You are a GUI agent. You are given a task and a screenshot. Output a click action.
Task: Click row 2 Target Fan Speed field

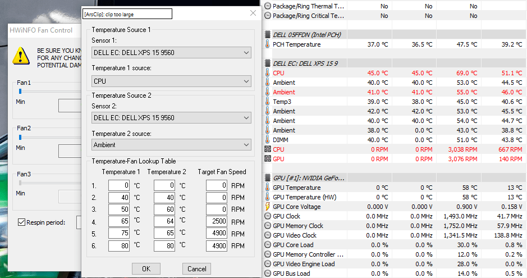[217, 197]
